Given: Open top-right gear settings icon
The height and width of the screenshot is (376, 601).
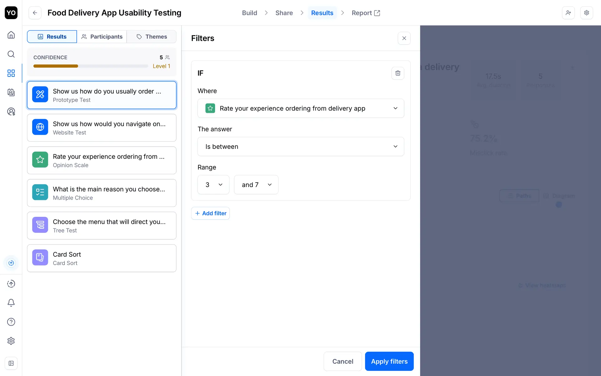Looking at the screenshot, I should (x=587, y=13).
